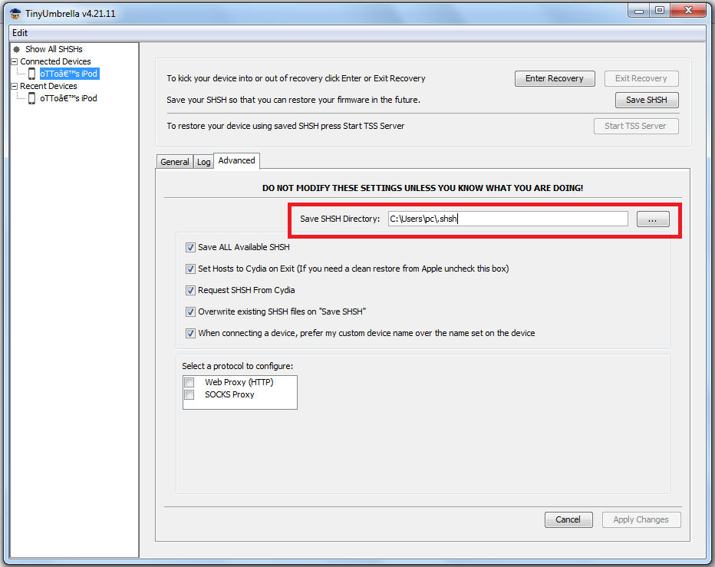Click the TinyUmbrella app icon in title bar
The height and width of the screenshot is (567, 715).
pyautogui.click(x=15, y=14)
